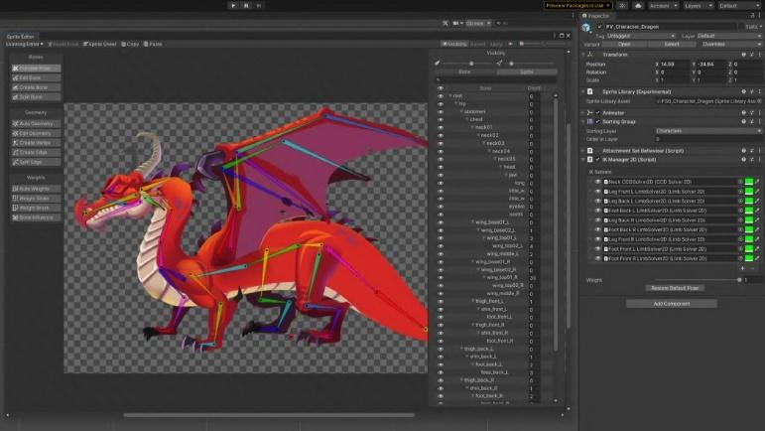The width and height of the screenshot is (765, 431).
Task: Click the Step button in the top toolbar
Action: [x=259, y=5]
